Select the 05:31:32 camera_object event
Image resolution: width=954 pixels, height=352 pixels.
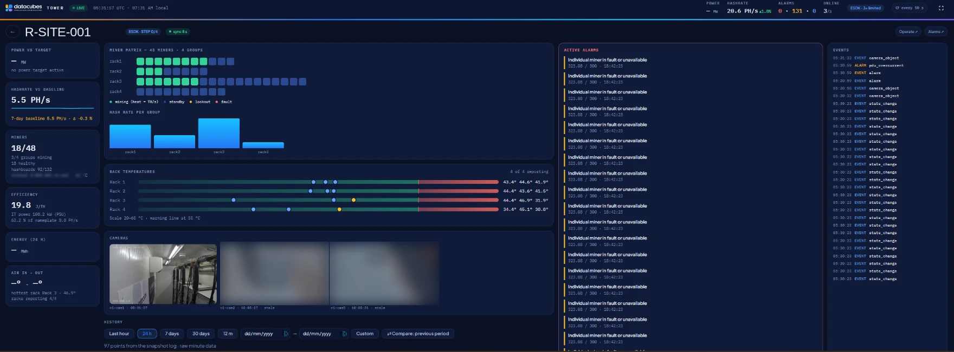pos(866,58)
